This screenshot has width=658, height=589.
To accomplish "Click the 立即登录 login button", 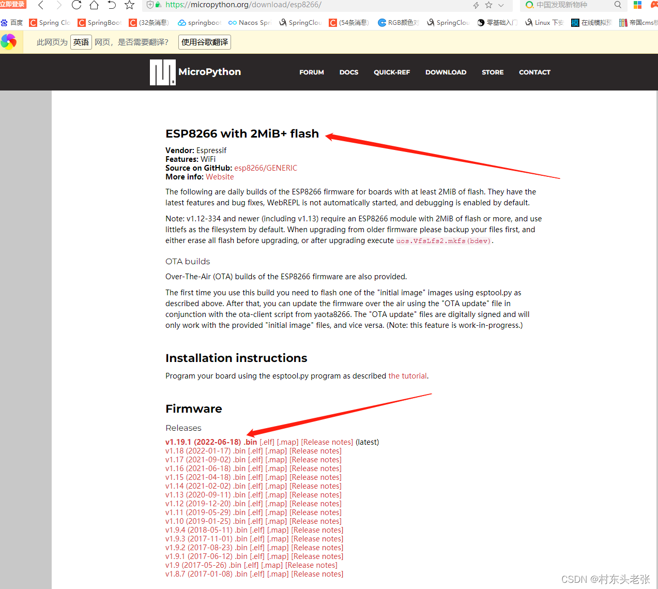I will coord(13,4).
